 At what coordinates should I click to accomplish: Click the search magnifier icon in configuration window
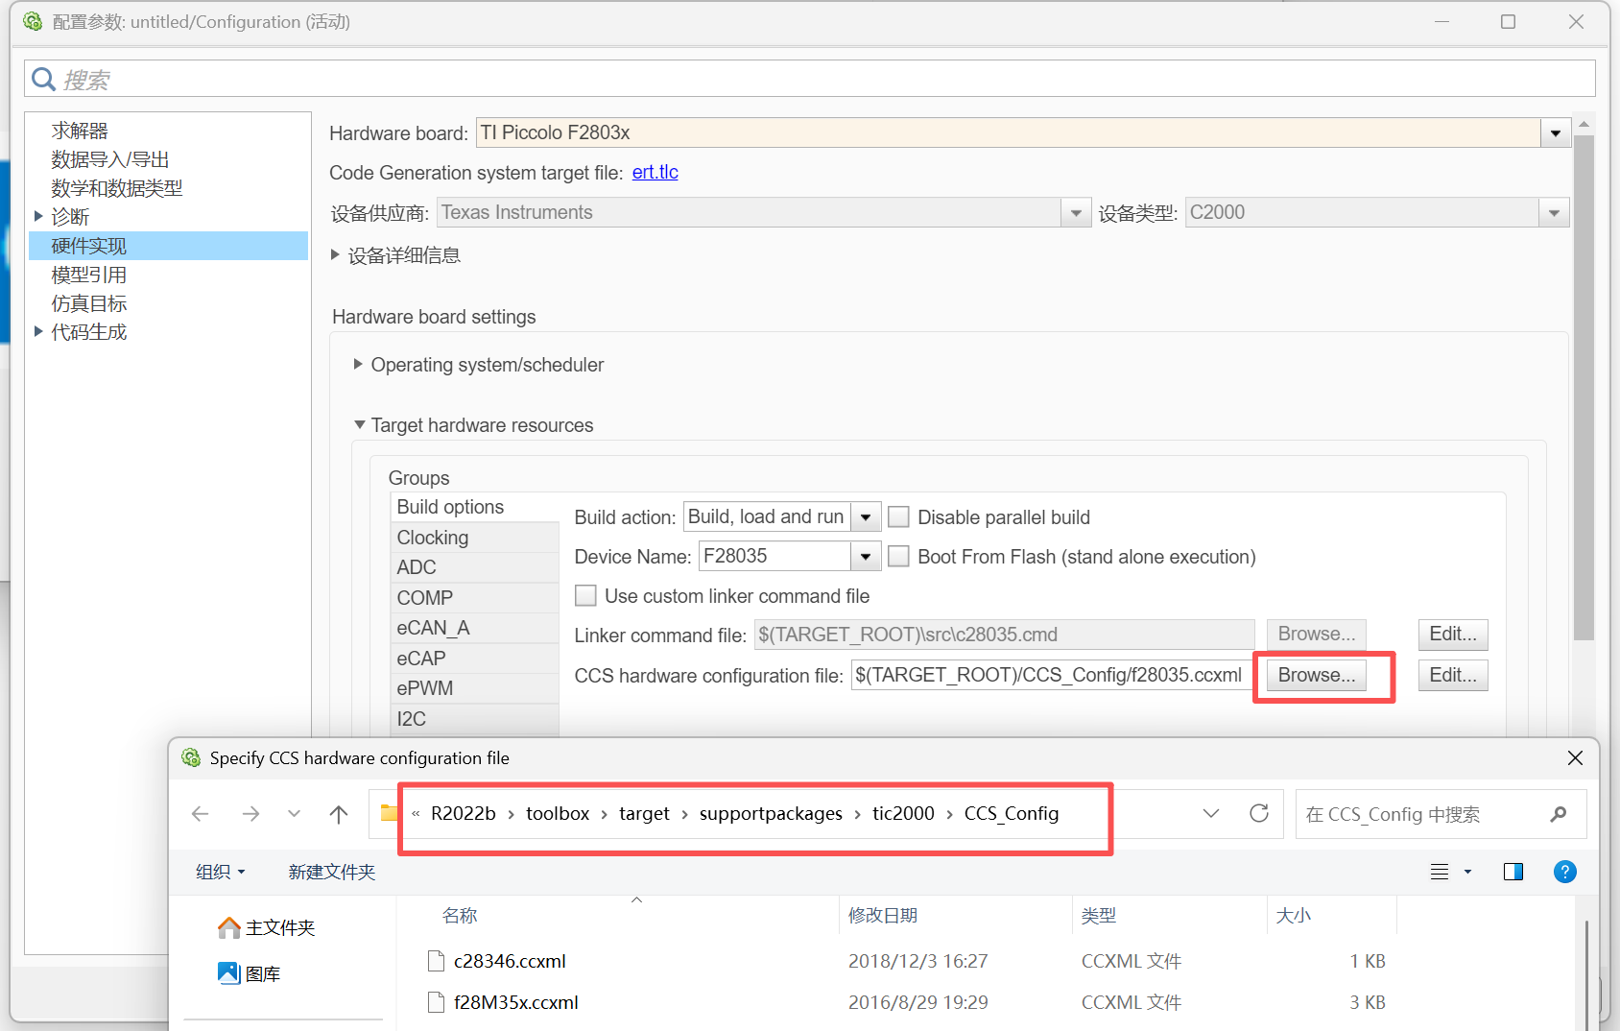[43, 79]
